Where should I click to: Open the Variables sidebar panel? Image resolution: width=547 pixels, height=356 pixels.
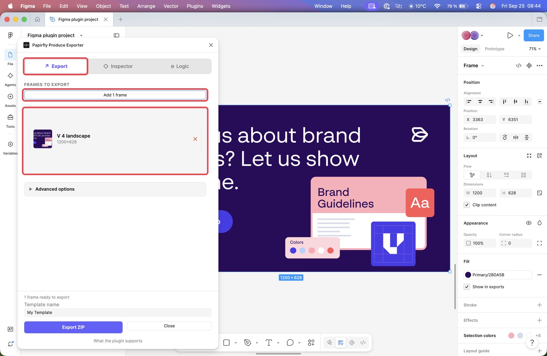pyautogui.click(x=10, y=144)
